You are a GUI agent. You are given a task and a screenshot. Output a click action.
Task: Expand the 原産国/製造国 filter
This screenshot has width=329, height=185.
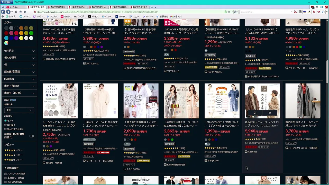tap(19, 72)
